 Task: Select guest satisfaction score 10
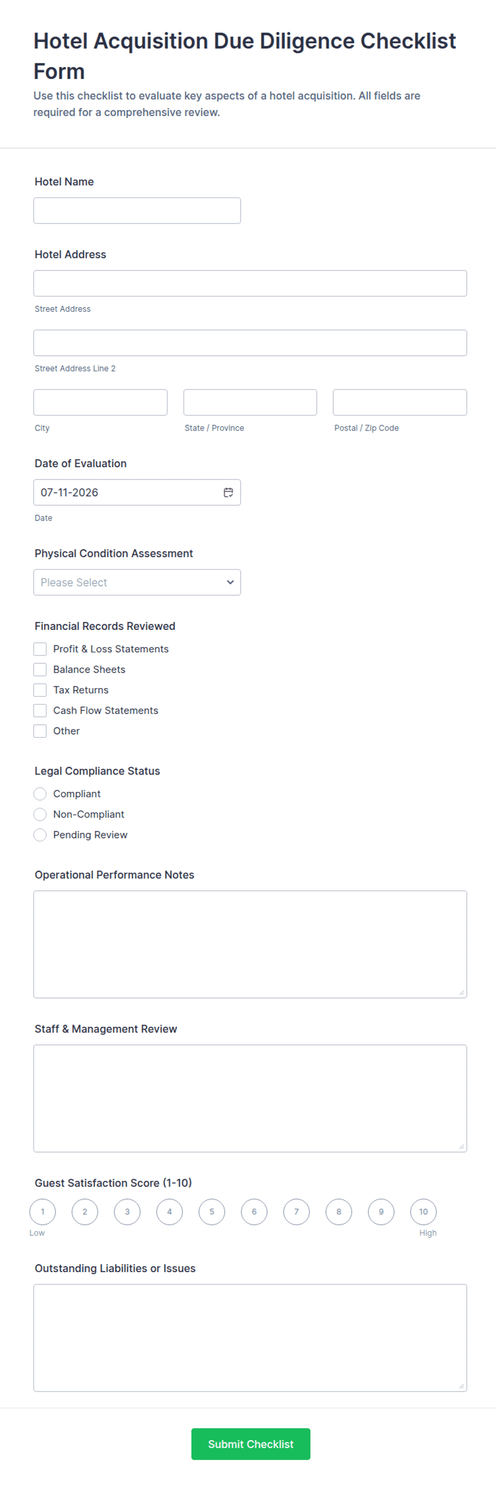[423, 1211]
